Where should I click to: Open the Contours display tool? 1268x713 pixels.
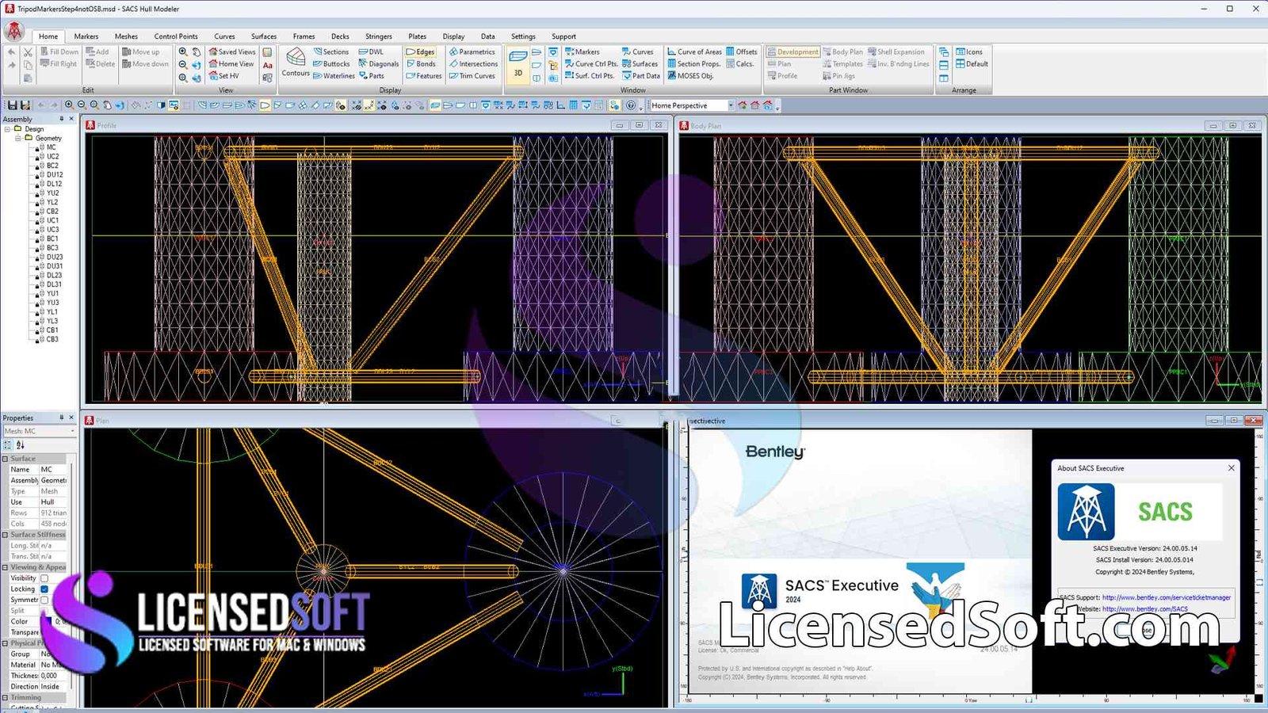pos(296,63)
